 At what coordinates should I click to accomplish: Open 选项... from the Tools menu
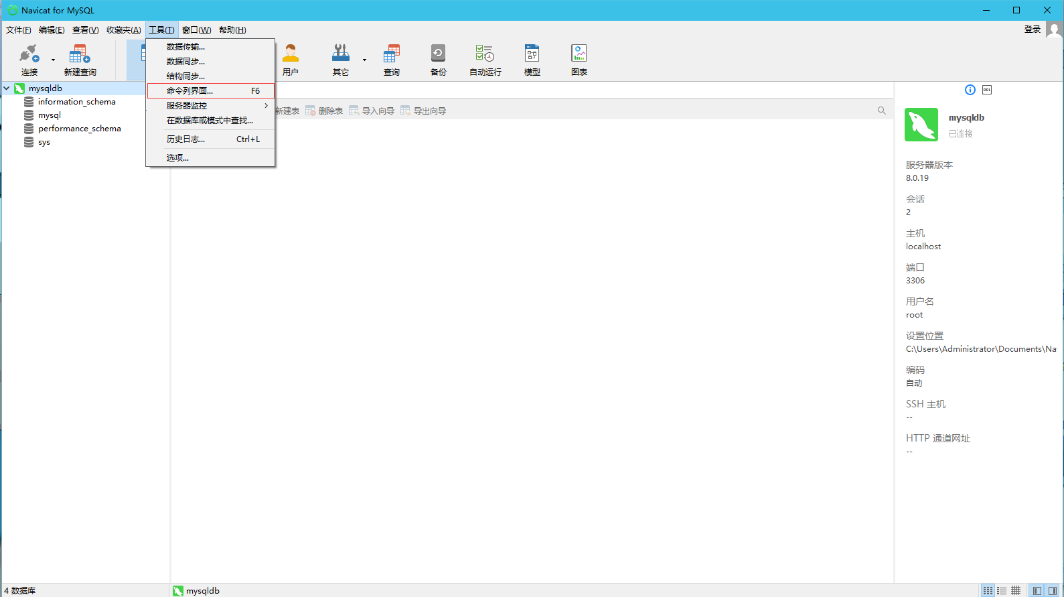point(210,158)
